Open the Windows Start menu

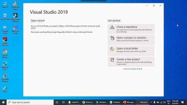pyautogui.click(x=3, y=102)
